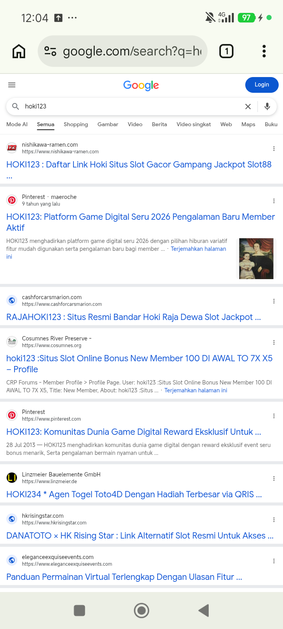The image size is (283, 629).
Task: Open the browser three-dot overflow menu
Action: (264, 51)
